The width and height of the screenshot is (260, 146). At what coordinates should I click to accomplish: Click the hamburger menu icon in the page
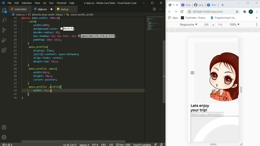pos(192,73)
